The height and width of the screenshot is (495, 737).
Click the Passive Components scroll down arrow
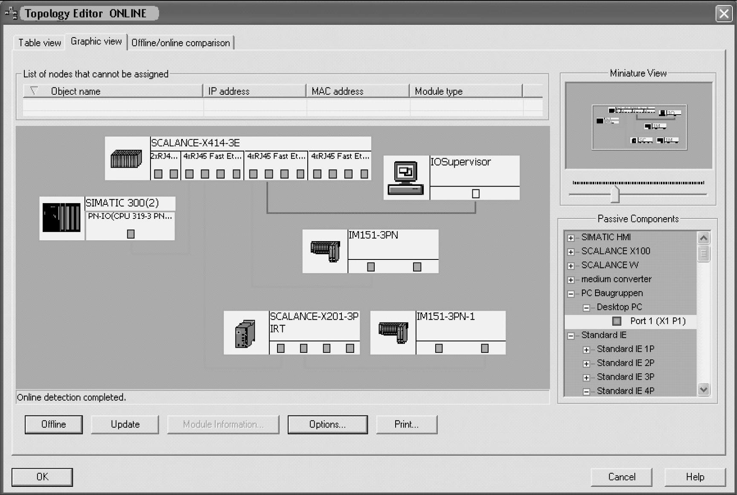pos(703,389)
